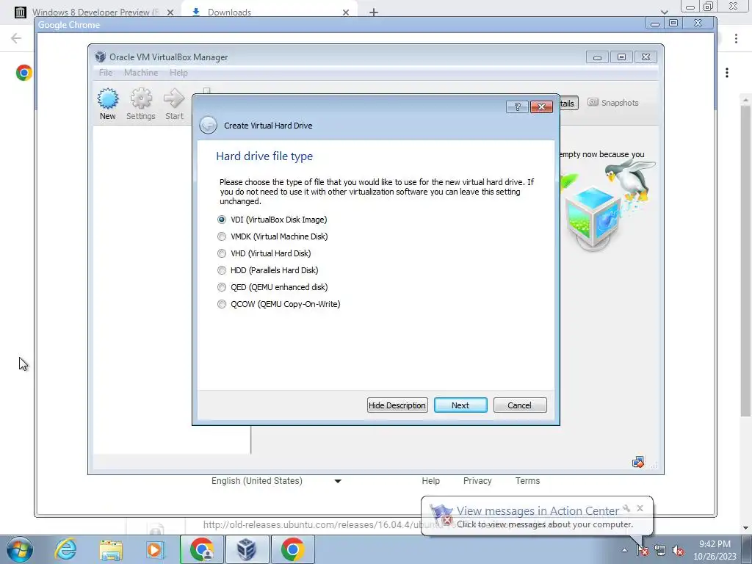This screenshot has width=752, height=564.
Task: Click Chrome back navigation arrow
Action: [16, 38]
